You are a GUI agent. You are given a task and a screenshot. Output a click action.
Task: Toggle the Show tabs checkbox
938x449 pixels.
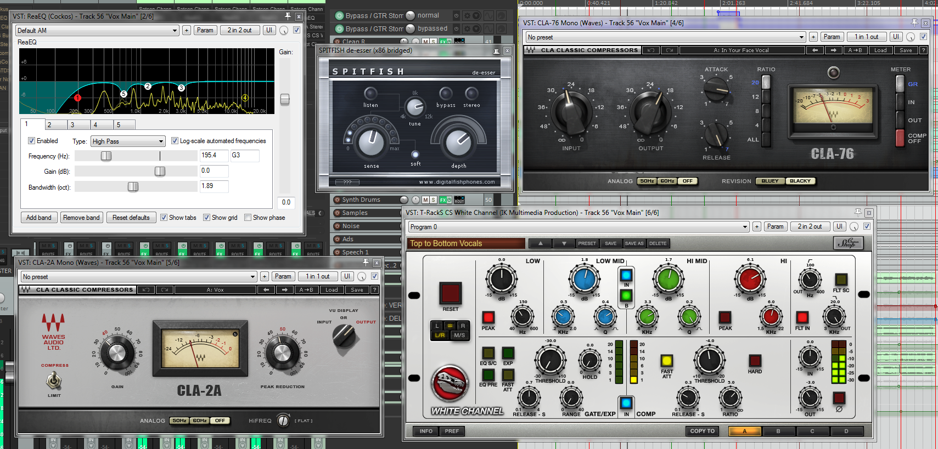click(164, 218)
